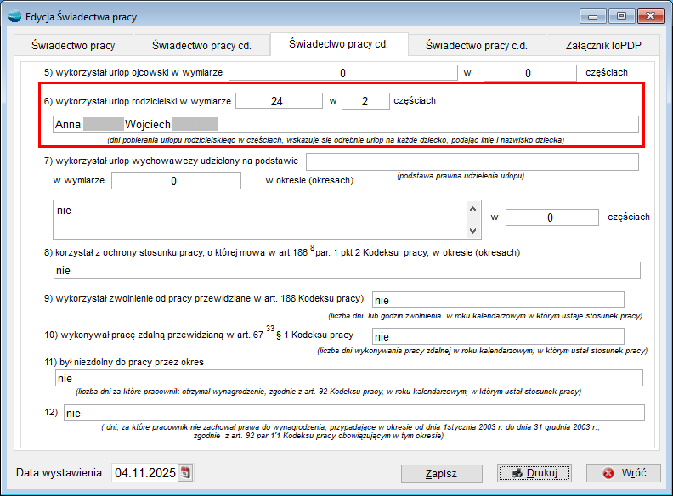Click the field for item 12
Image resolution: width=673 pixels, height=496 pixels.
click(x=353, y=414)
